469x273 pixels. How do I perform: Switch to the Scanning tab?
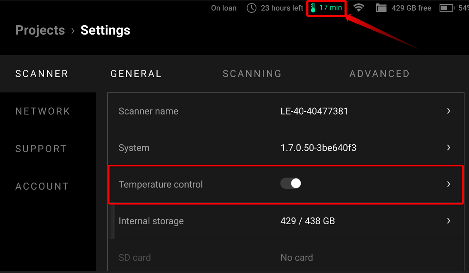[252, 74]
